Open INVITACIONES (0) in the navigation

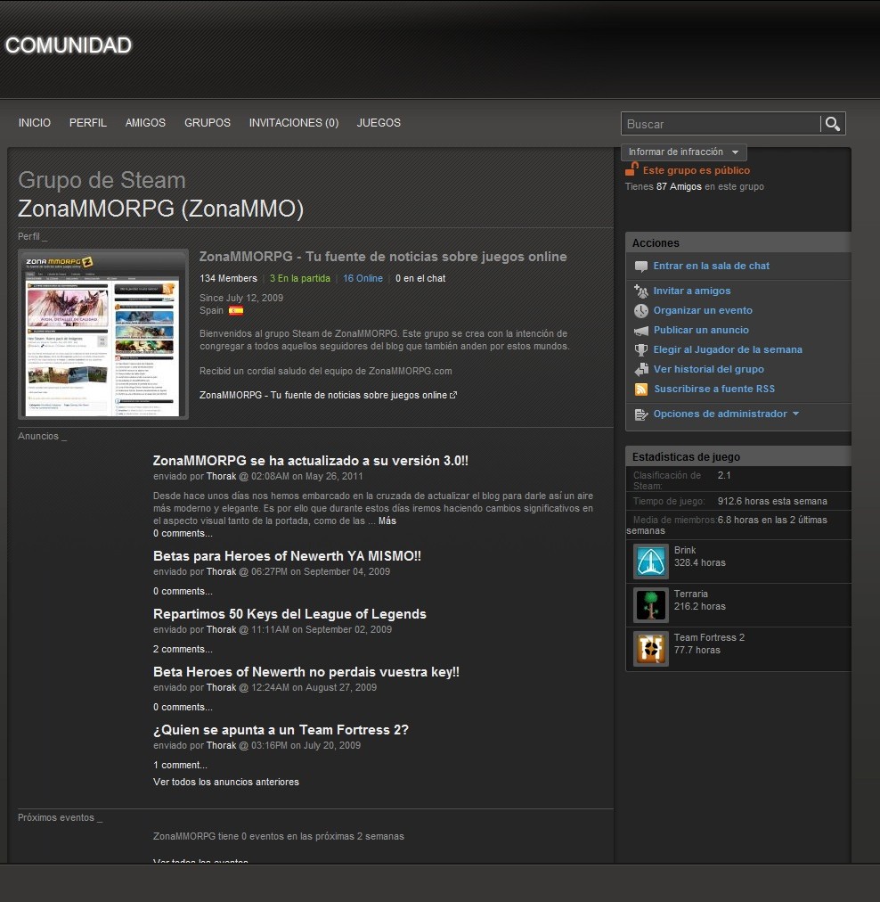(293, 123)
